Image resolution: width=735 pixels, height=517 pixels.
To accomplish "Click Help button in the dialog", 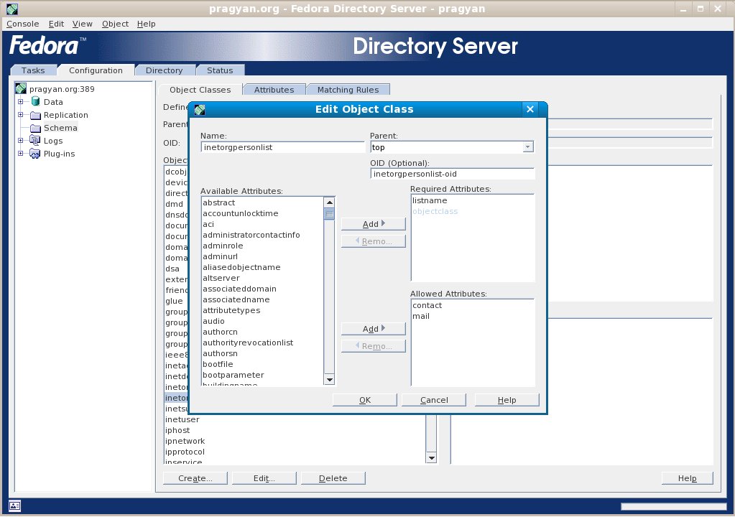I will pyautogui.click(x=507, y=400).
